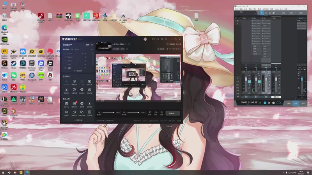Show hidden system tray icons chevron
The width and height of the screenshot is (312, 175).
(284, 173)
